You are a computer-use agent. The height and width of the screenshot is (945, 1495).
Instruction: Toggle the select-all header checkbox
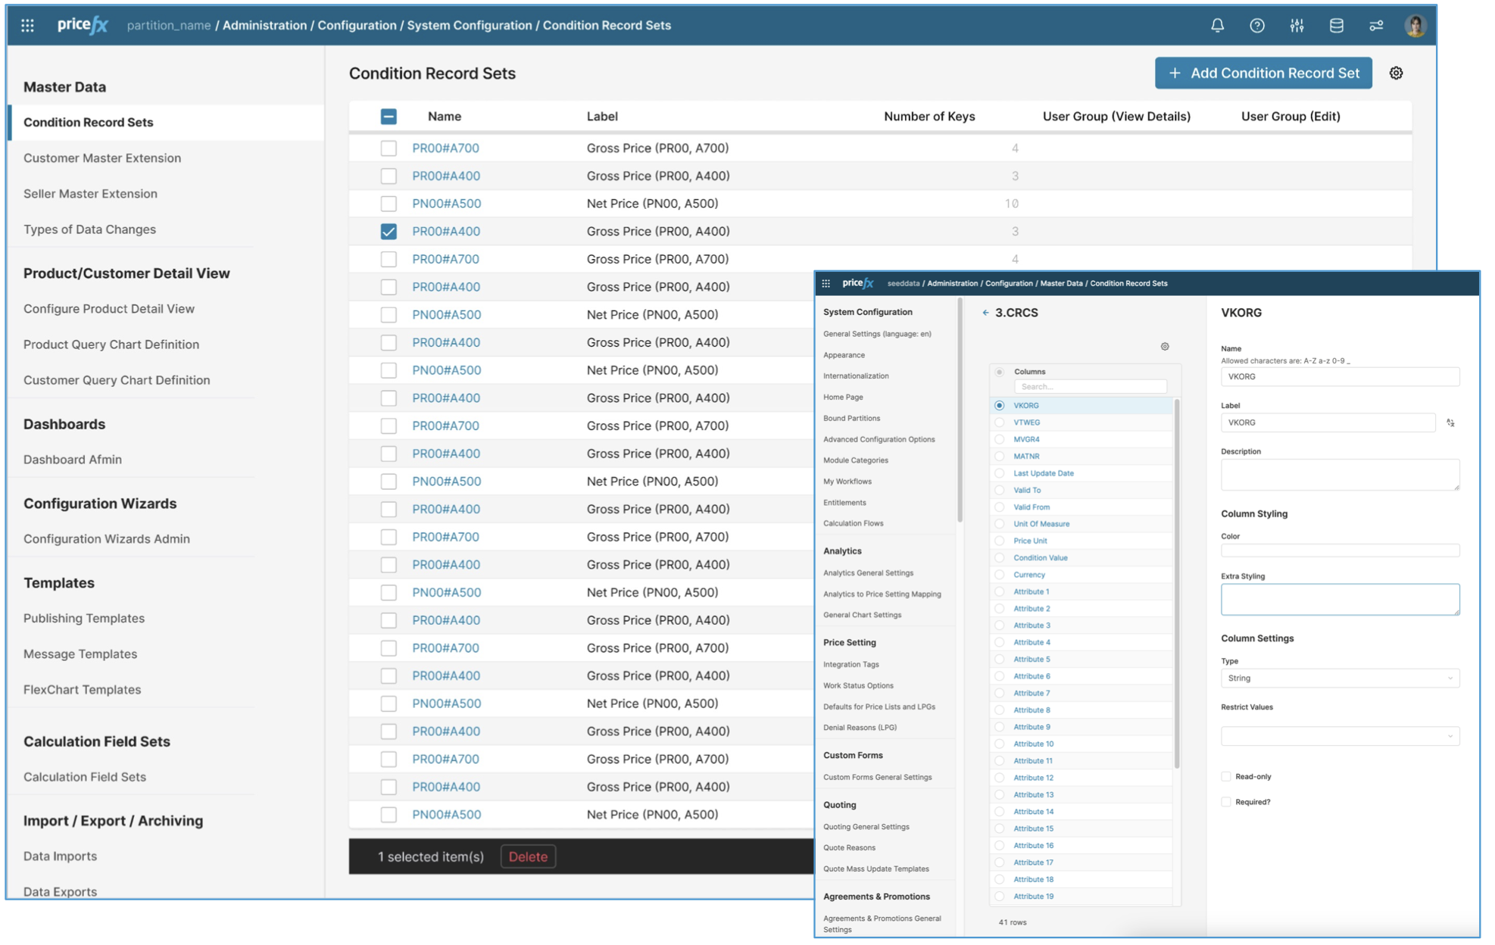pos(389,116)
